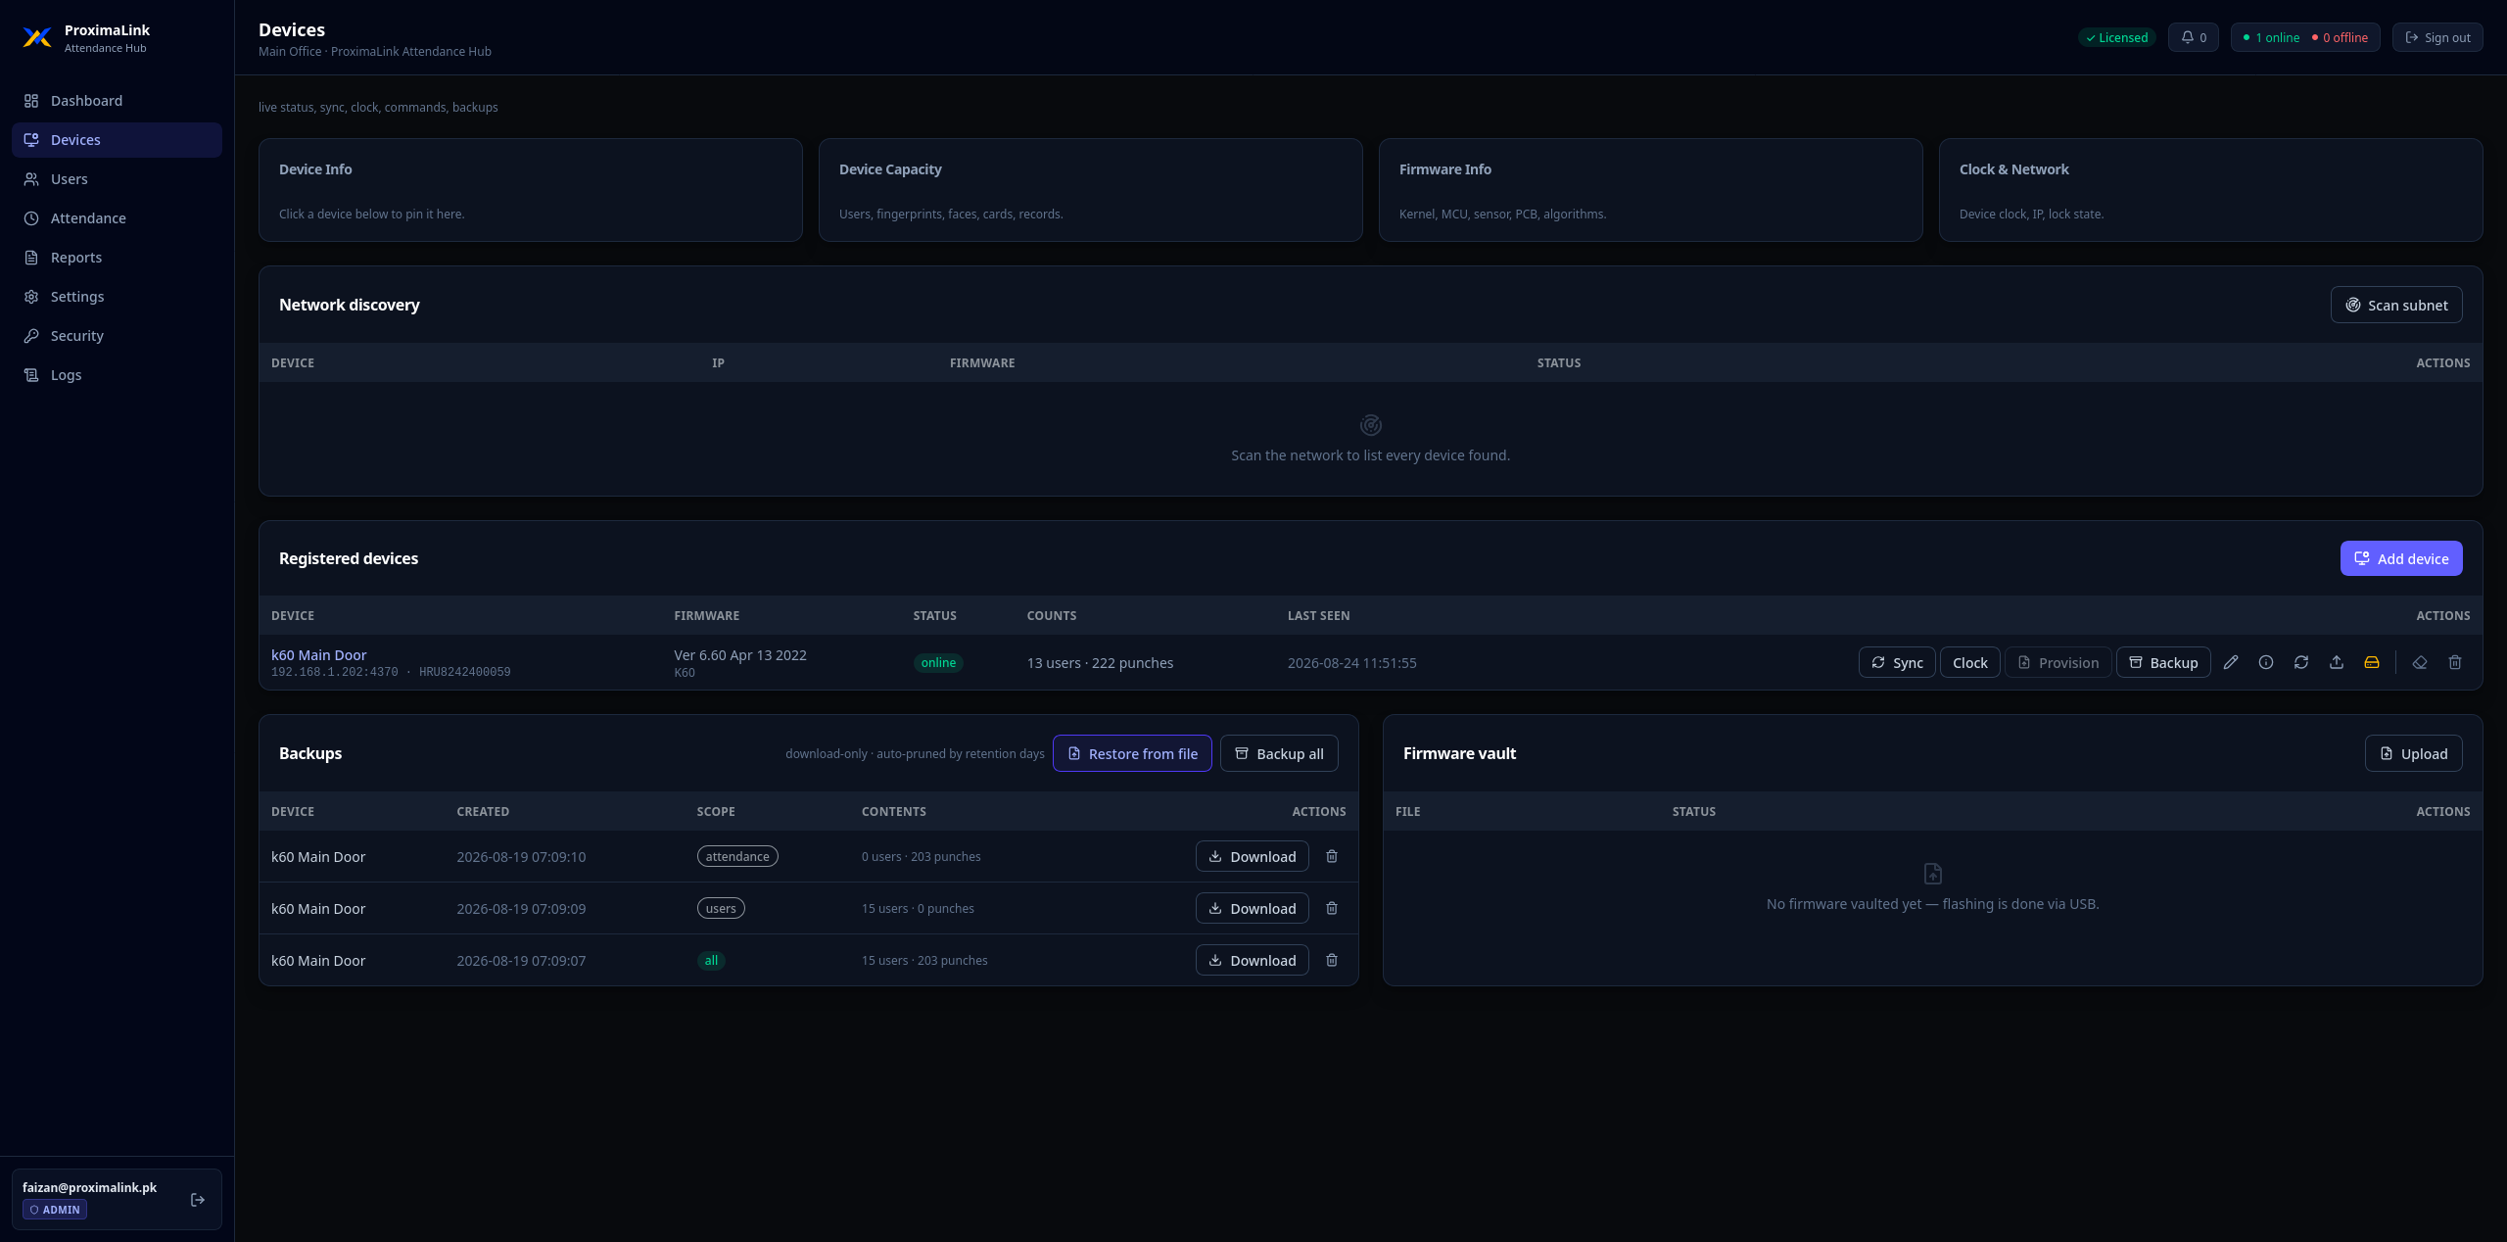
Task: Open Settings from the sidebar
Action: pos(117,297)
